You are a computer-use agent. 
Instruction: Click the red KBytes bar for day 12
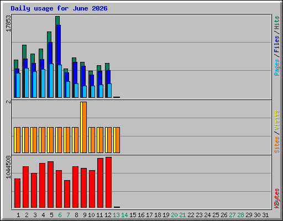[x=108, y=182]
